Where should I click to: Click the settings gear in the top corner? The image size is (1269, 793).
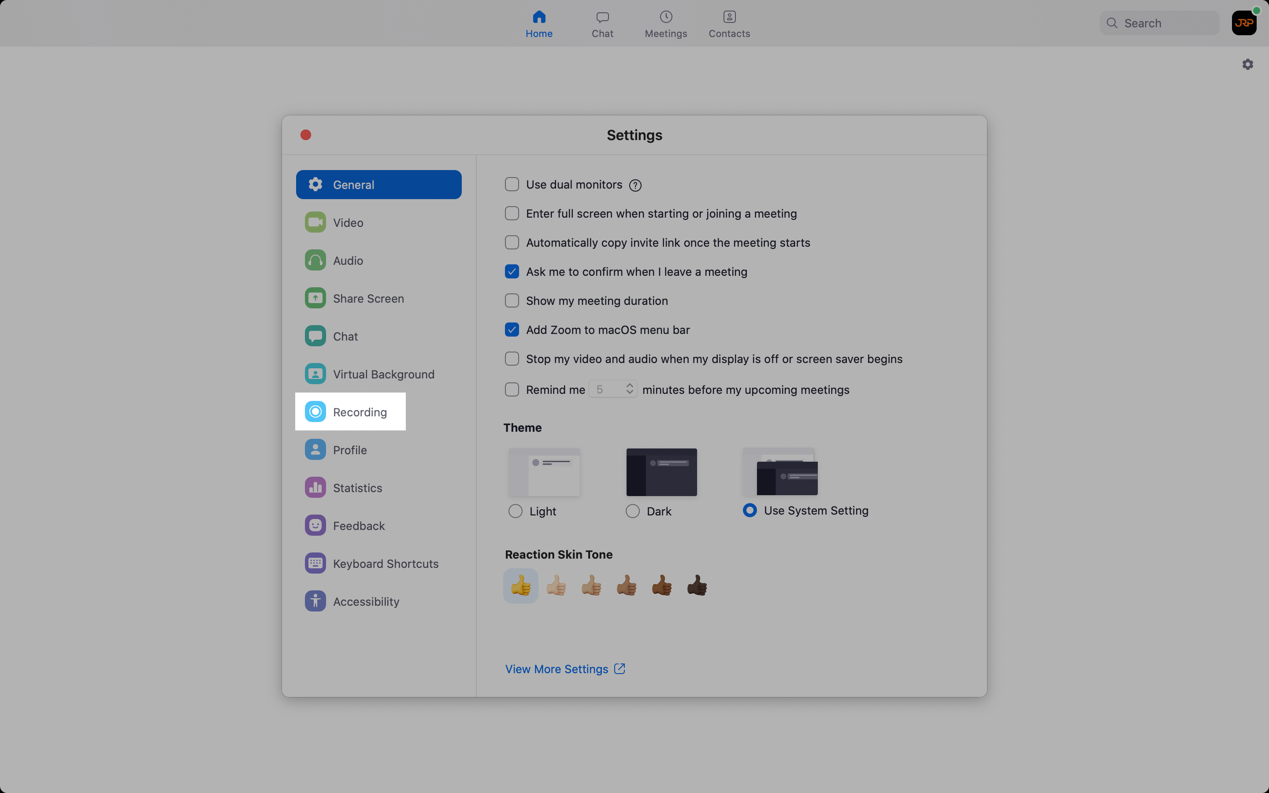point(1247,64)
